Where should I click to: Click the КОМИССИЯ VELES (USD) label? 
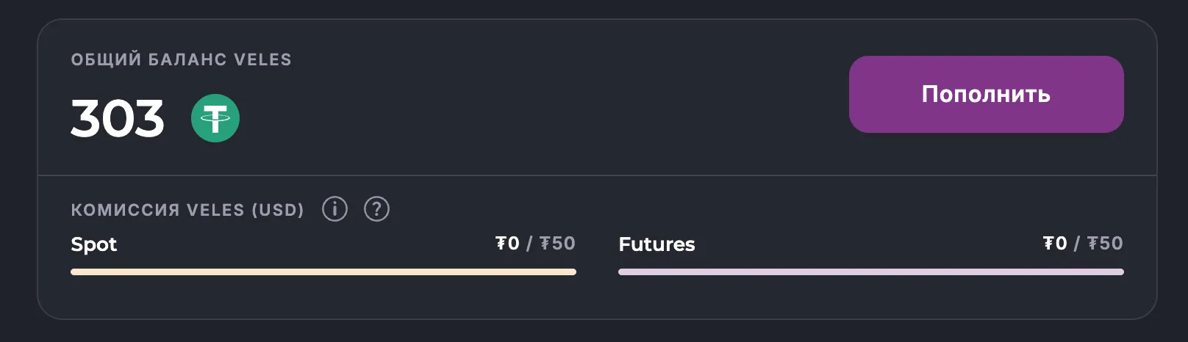click(x=187, y=210)
